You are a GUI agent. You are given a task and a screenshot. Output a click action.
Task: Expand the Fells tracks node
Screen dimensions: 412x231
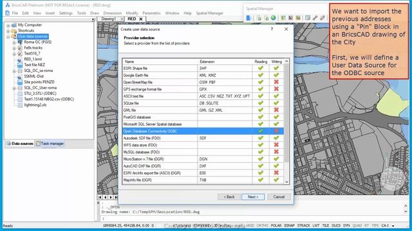14,48
